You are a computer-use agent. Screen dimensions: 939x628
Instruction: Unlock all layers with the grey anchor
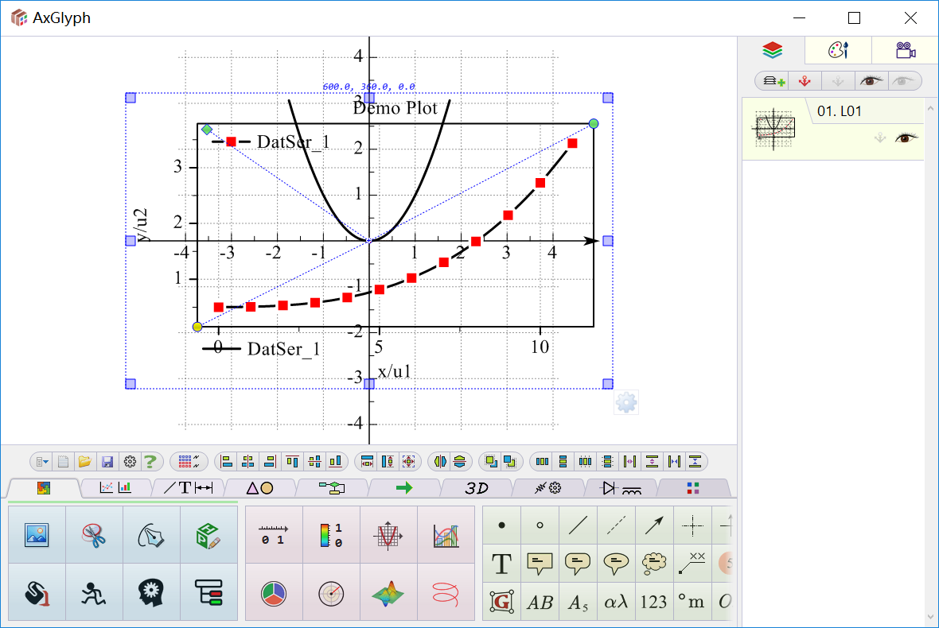838,81
